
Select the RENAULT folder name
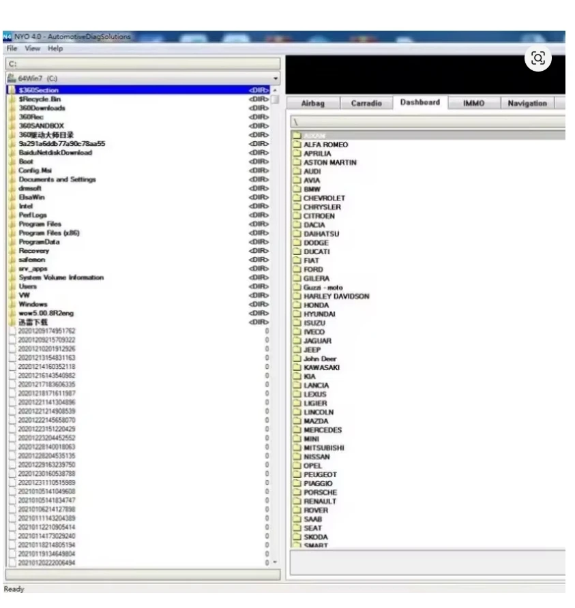pos(320,502)
